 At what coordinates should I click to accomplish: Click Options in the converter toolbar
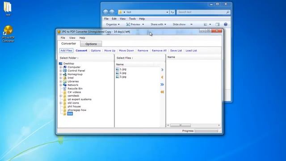click(96, 51)
